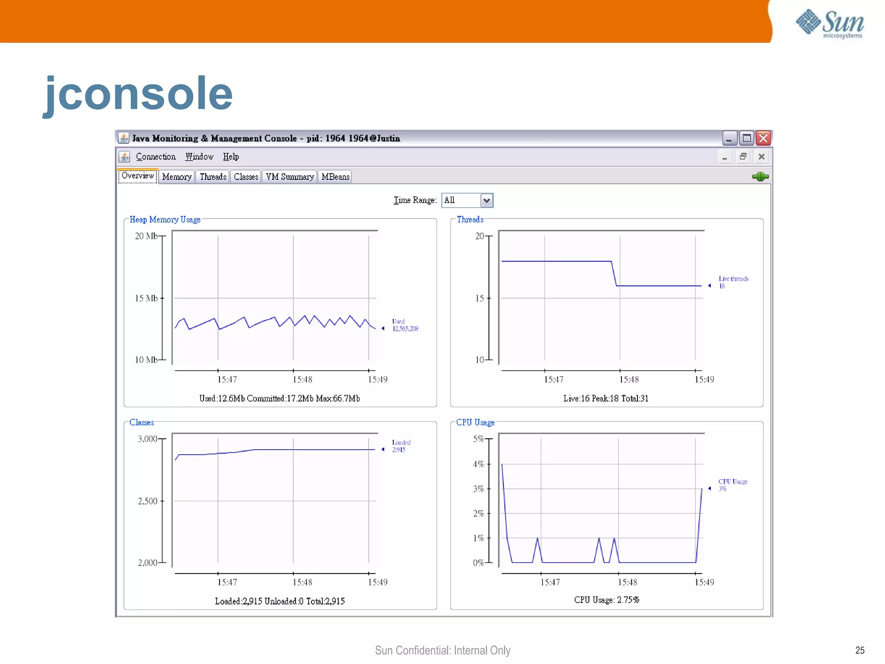Open the MBeans tab
This screenshot has width=885, height=664.
pyautogui.click(x=335, y=177)
